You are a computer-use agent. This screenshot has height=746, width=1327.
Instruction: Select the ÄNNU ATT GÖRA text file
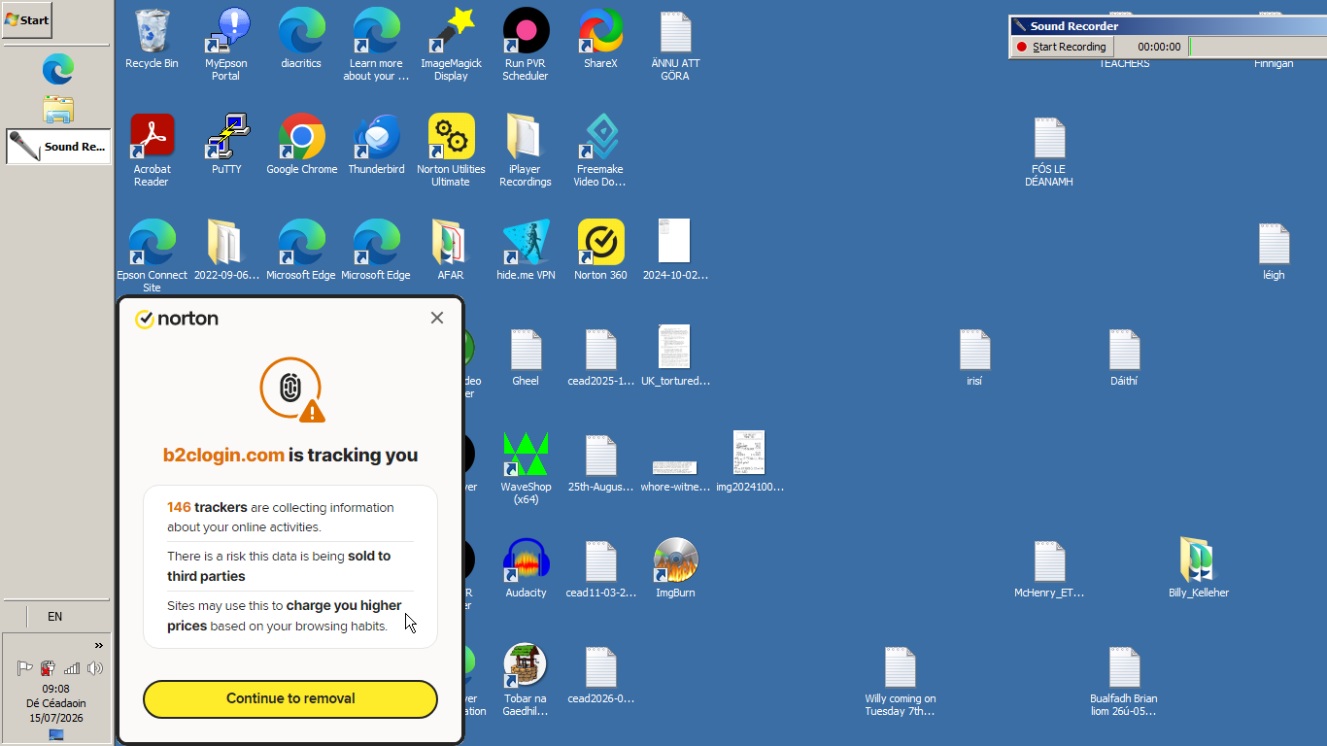(675, 44)
